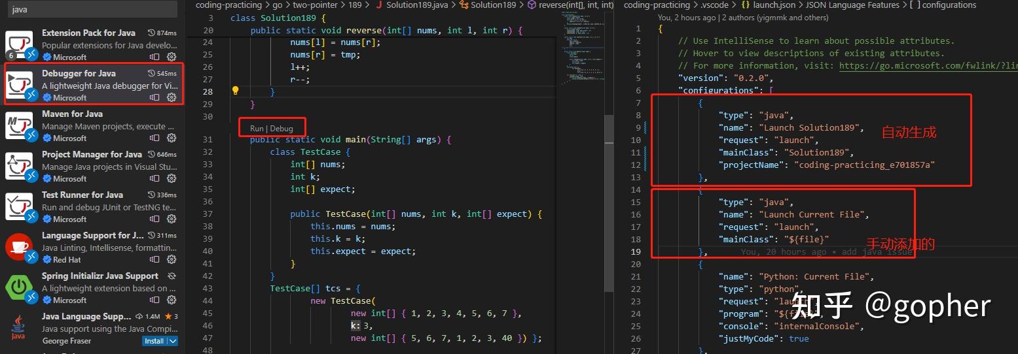Click the Language Support for Java coffee-cup icon
The image size is (1018, 354).
pyautogui.click(x=19, y=247)
